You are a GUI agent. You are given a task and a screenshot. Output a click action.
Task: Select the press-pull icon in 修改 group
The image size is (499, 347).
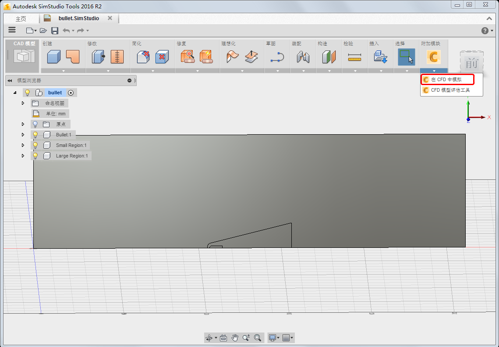[98, 57]
